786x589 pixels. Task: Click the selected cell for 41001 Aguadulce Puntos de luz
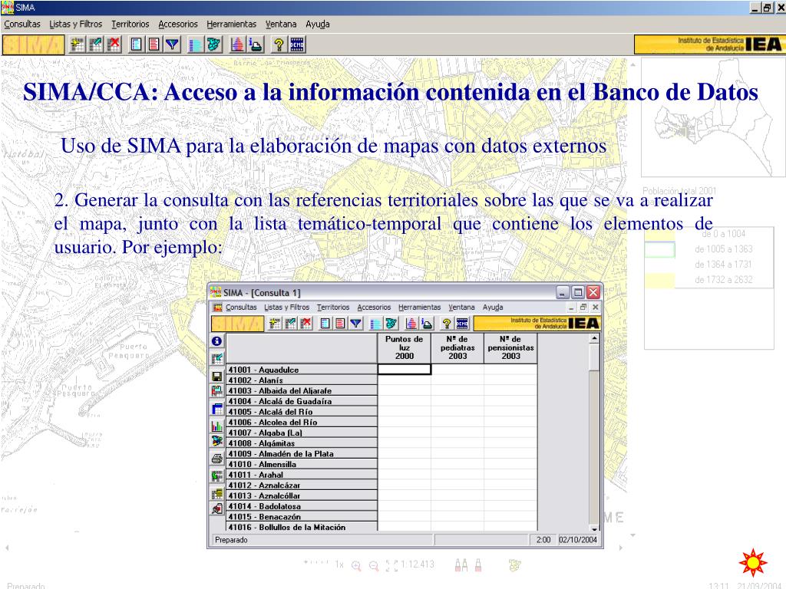(x=405, y=370)
